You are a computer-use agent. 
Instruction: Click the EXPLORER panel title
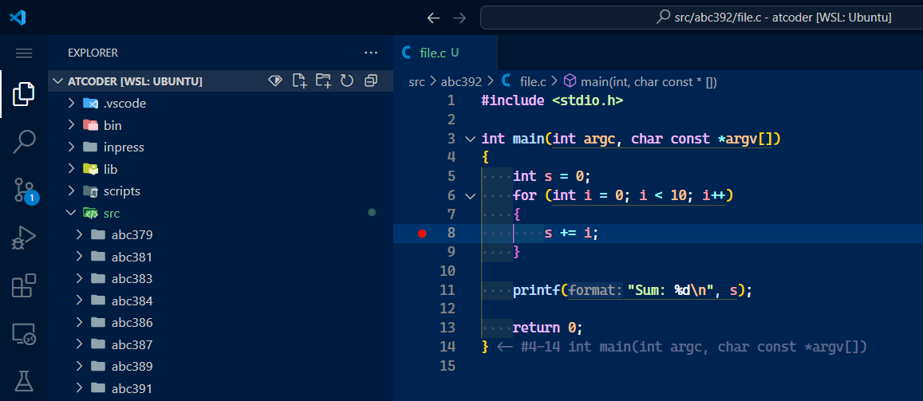coord(93,53)
